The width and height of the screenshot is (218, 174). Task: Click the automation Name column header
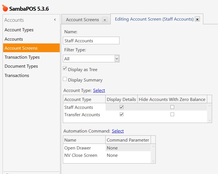pyautogui.click(x=84, y=140)
